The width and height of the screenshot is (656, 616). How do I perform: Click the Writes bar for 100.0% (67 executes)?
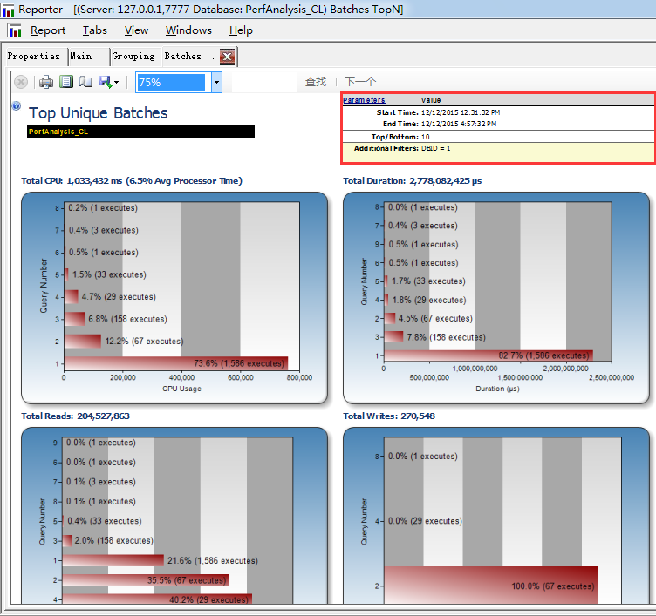pos(491,586)
